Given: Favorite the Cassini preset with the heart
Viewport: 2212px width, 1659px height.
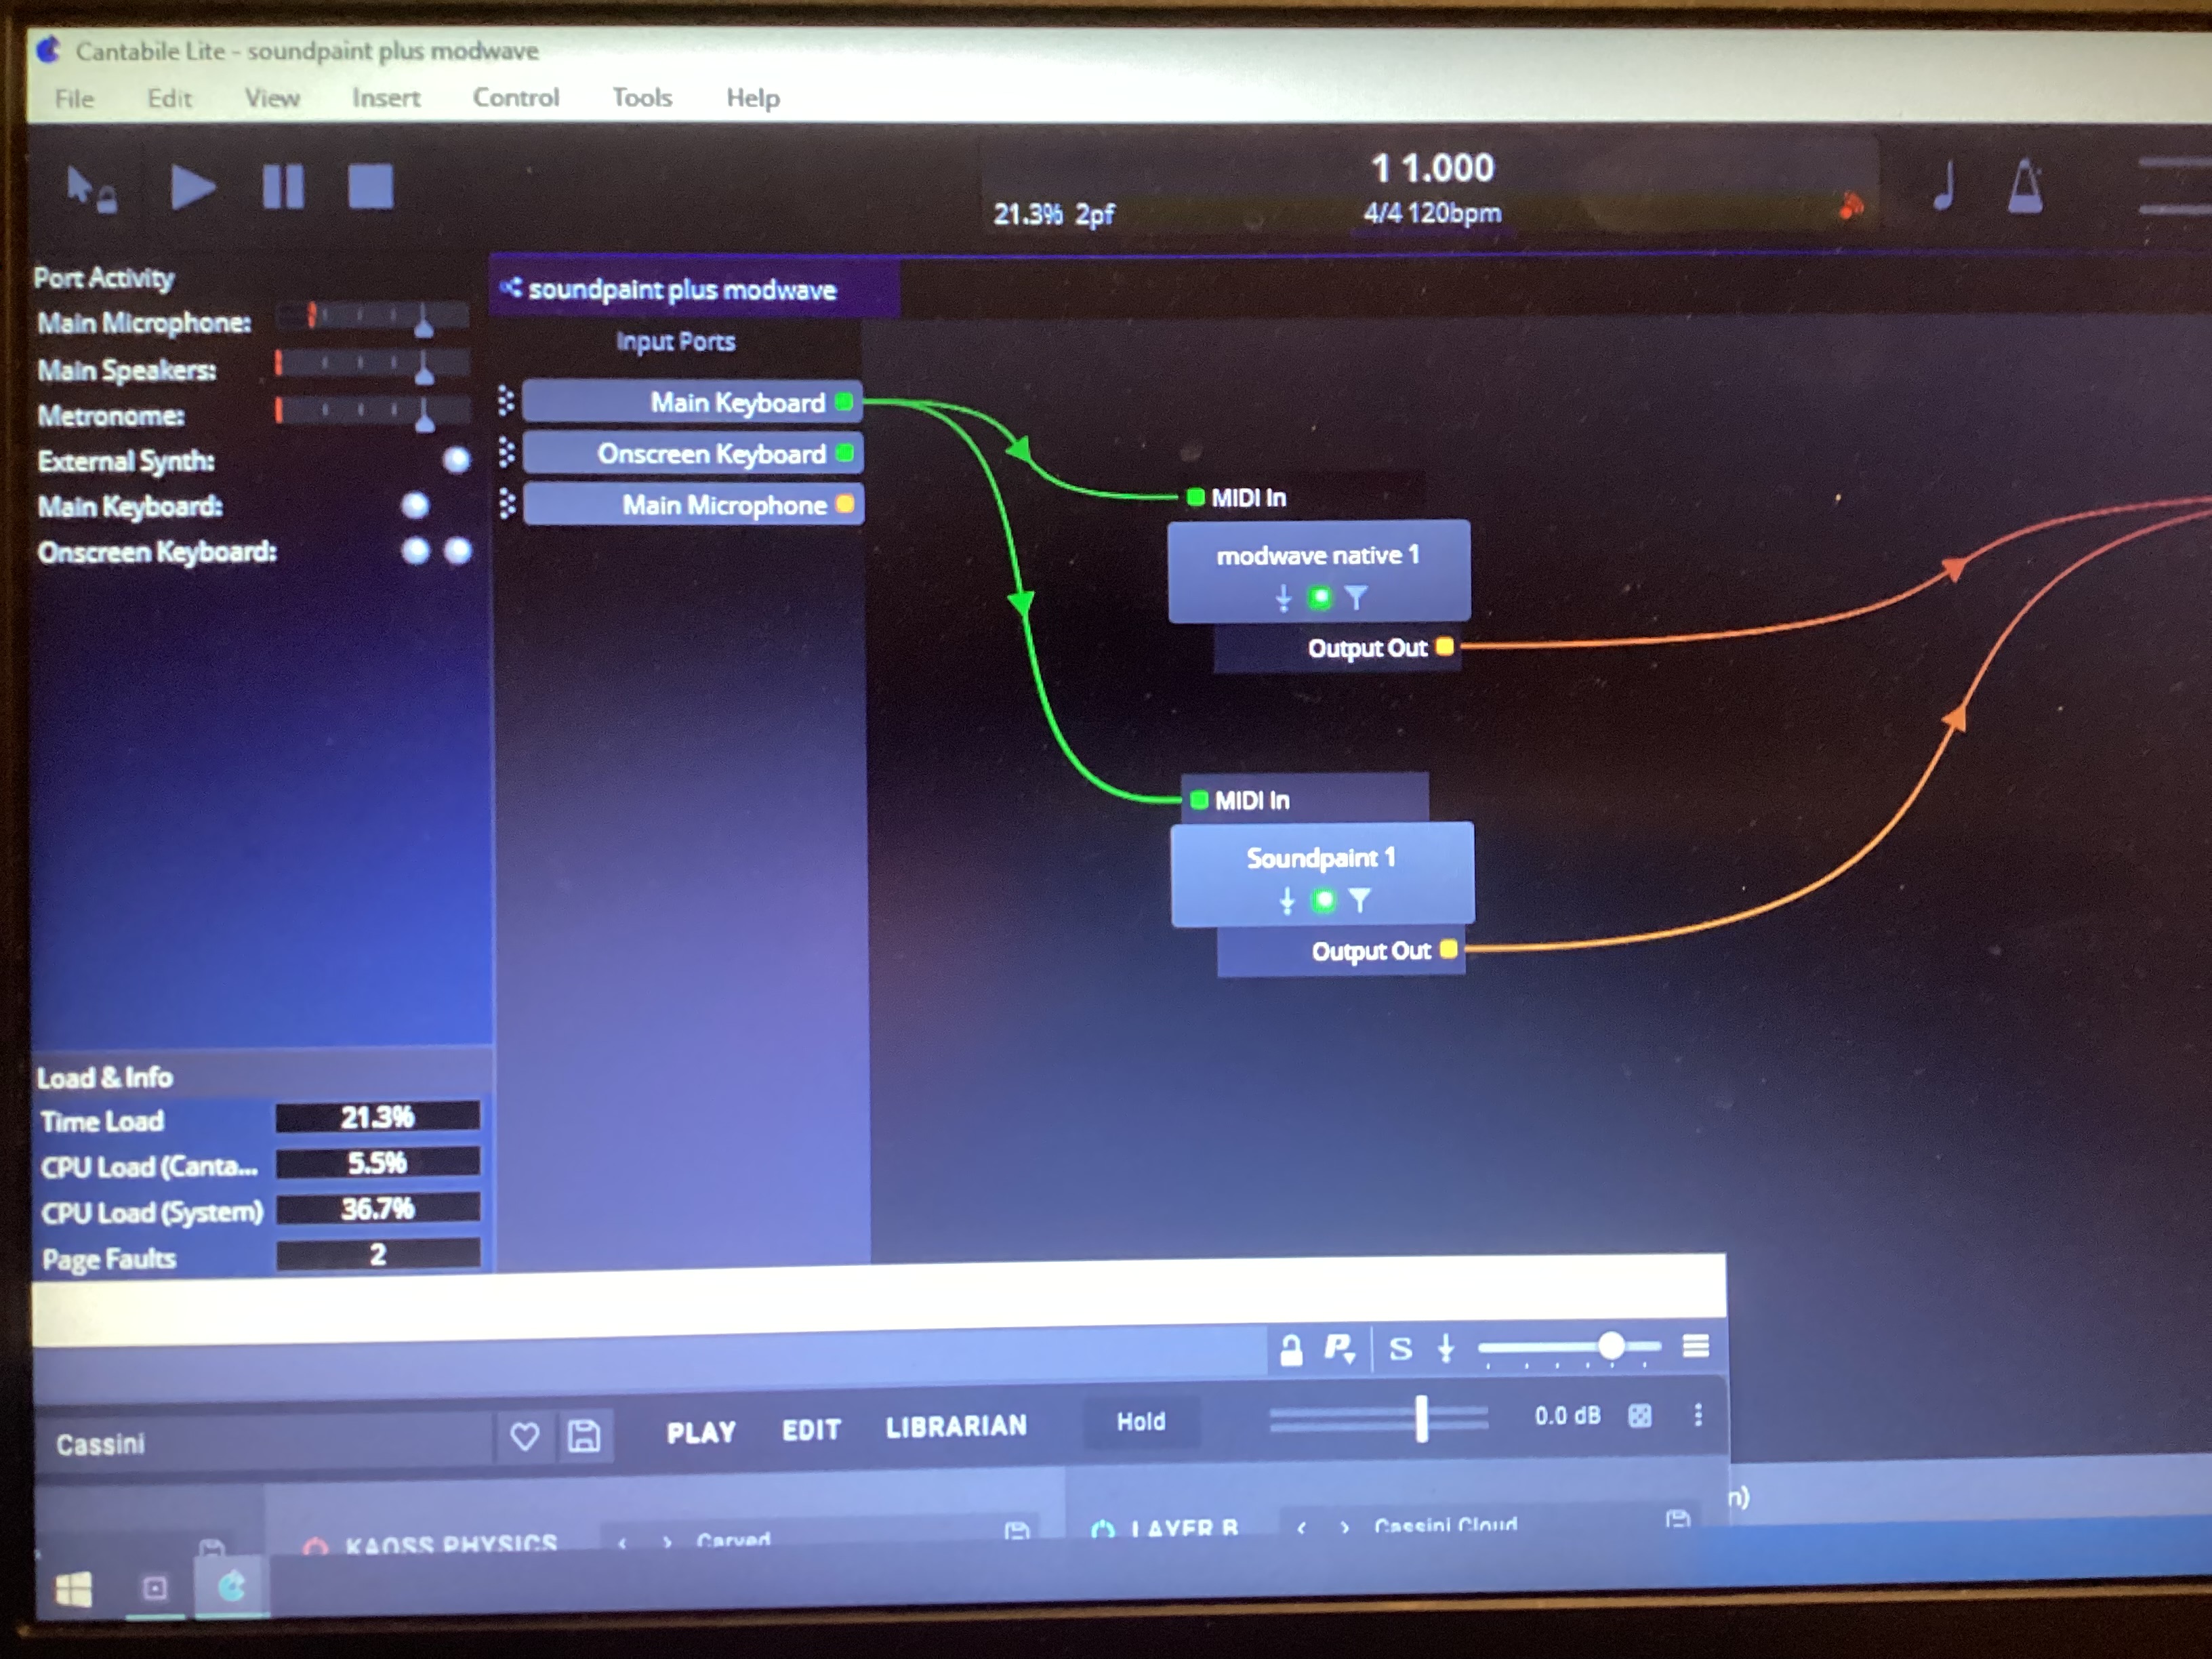Looking at the screenshot, I should [x=525, y=1437].
